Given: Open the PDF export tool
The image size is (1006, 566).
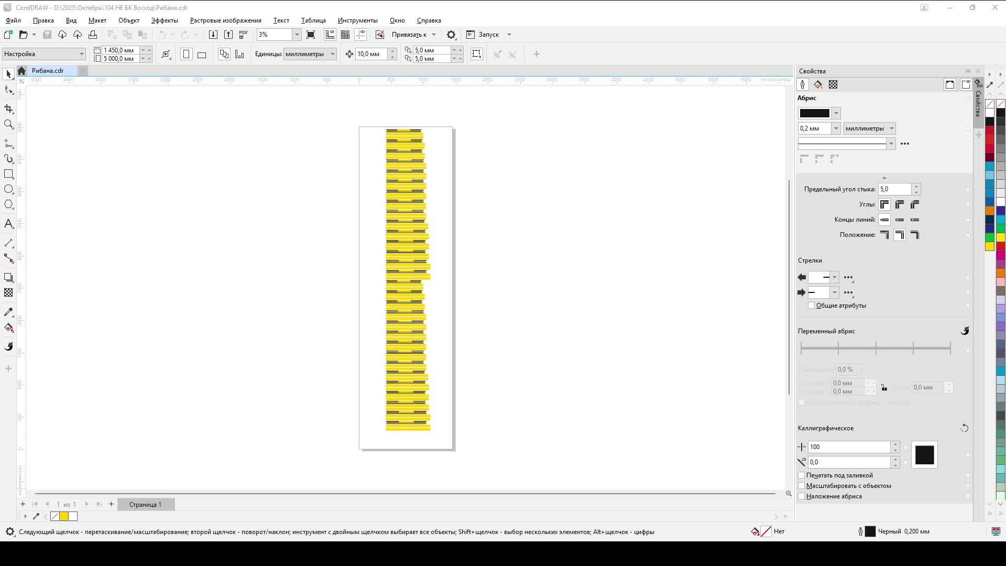Looking at the screenshot, I should coord(243,34).
